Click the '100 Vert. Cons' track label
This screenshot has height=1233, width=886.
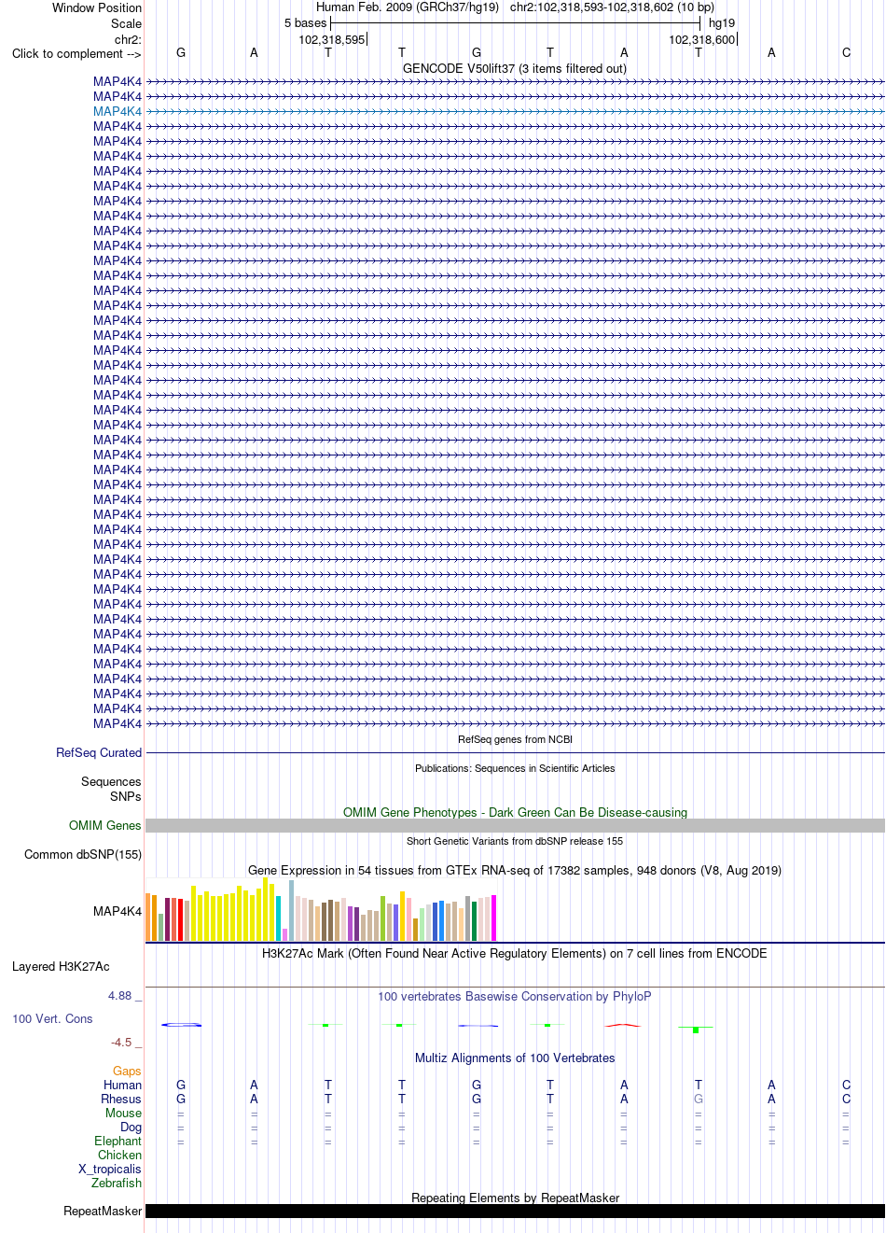click(x=52, y=1018)
